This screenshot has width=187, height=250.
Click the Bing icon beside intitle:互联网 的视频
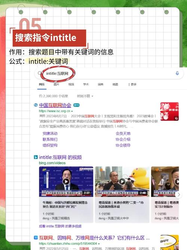36,157
